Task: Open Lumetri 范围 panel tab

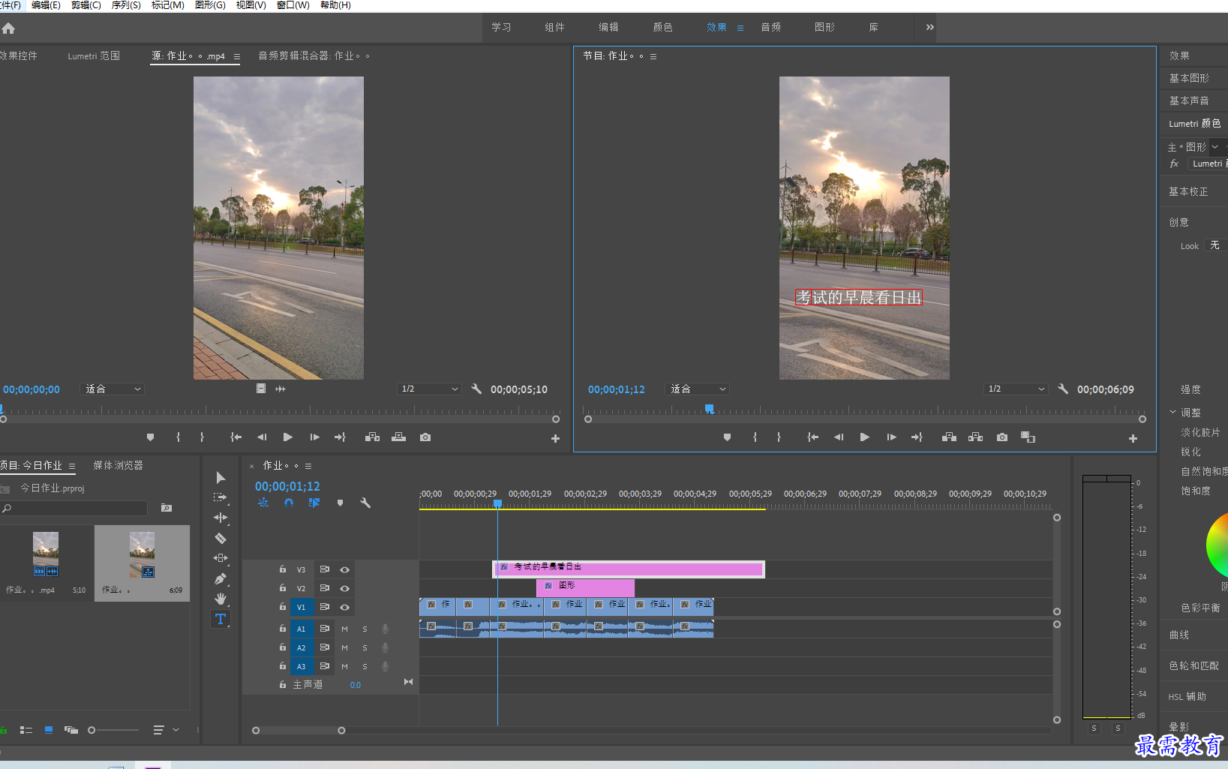Action: [94, 56]
